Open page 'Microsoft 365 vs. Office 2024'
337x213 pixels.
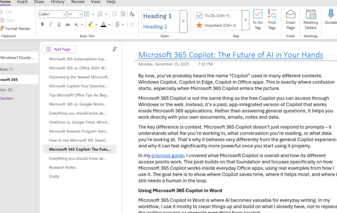pyautogui.click(x=78, y=68)
